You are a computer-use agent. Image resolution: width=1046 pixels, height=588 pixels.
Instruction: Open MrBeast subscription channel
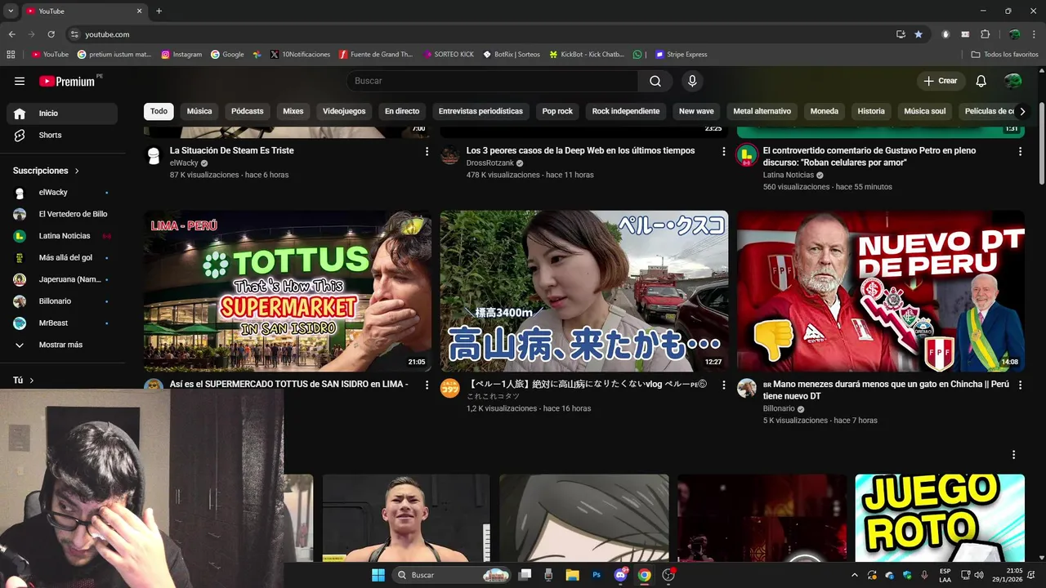click(x=62, y=323)
